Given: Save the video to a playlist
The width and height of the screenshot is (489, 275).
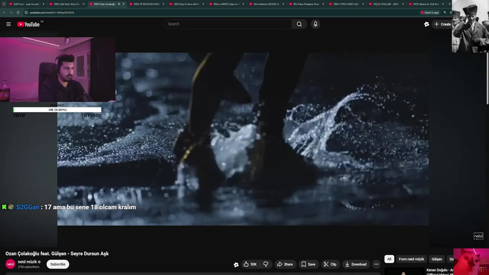Looking at the screenshot, I should tap(308, 264).
